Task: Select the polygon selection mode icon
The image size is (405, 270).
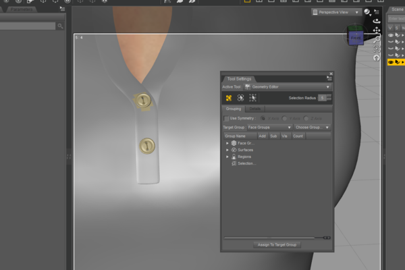Action: pos(229,98)
